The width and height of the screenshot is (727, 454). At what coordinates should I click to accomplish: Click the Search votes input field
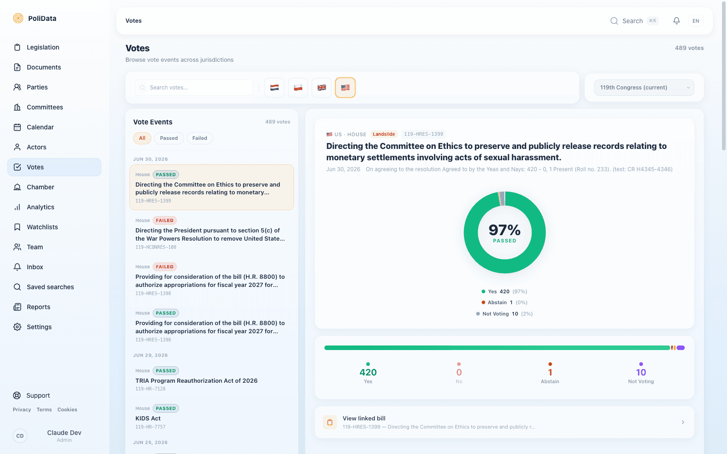(x=194, y=88)
